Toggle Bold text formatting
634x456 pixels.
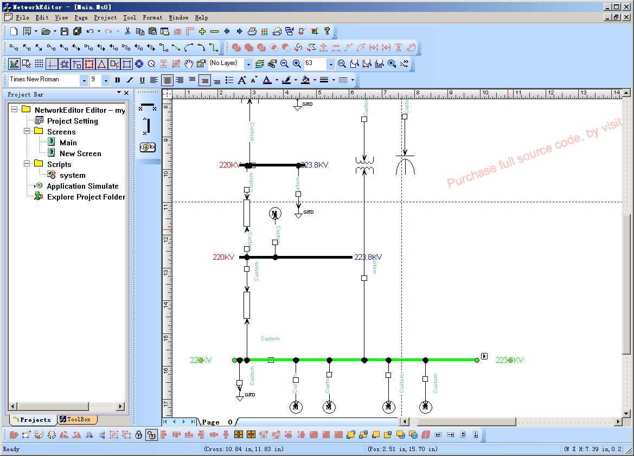117,80
